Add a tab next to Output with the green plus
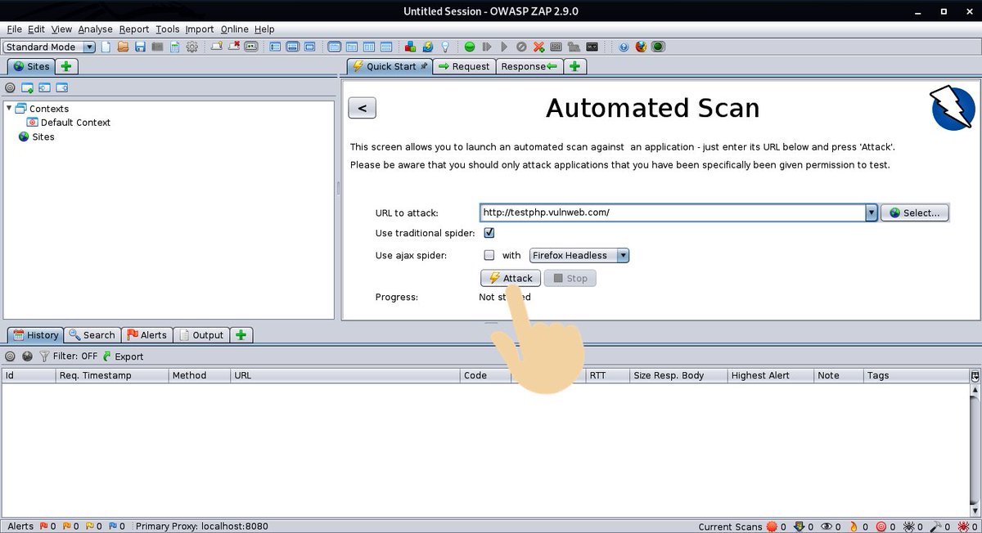The height and width of the screenshot is (533, 982). (x=241, y=334)
